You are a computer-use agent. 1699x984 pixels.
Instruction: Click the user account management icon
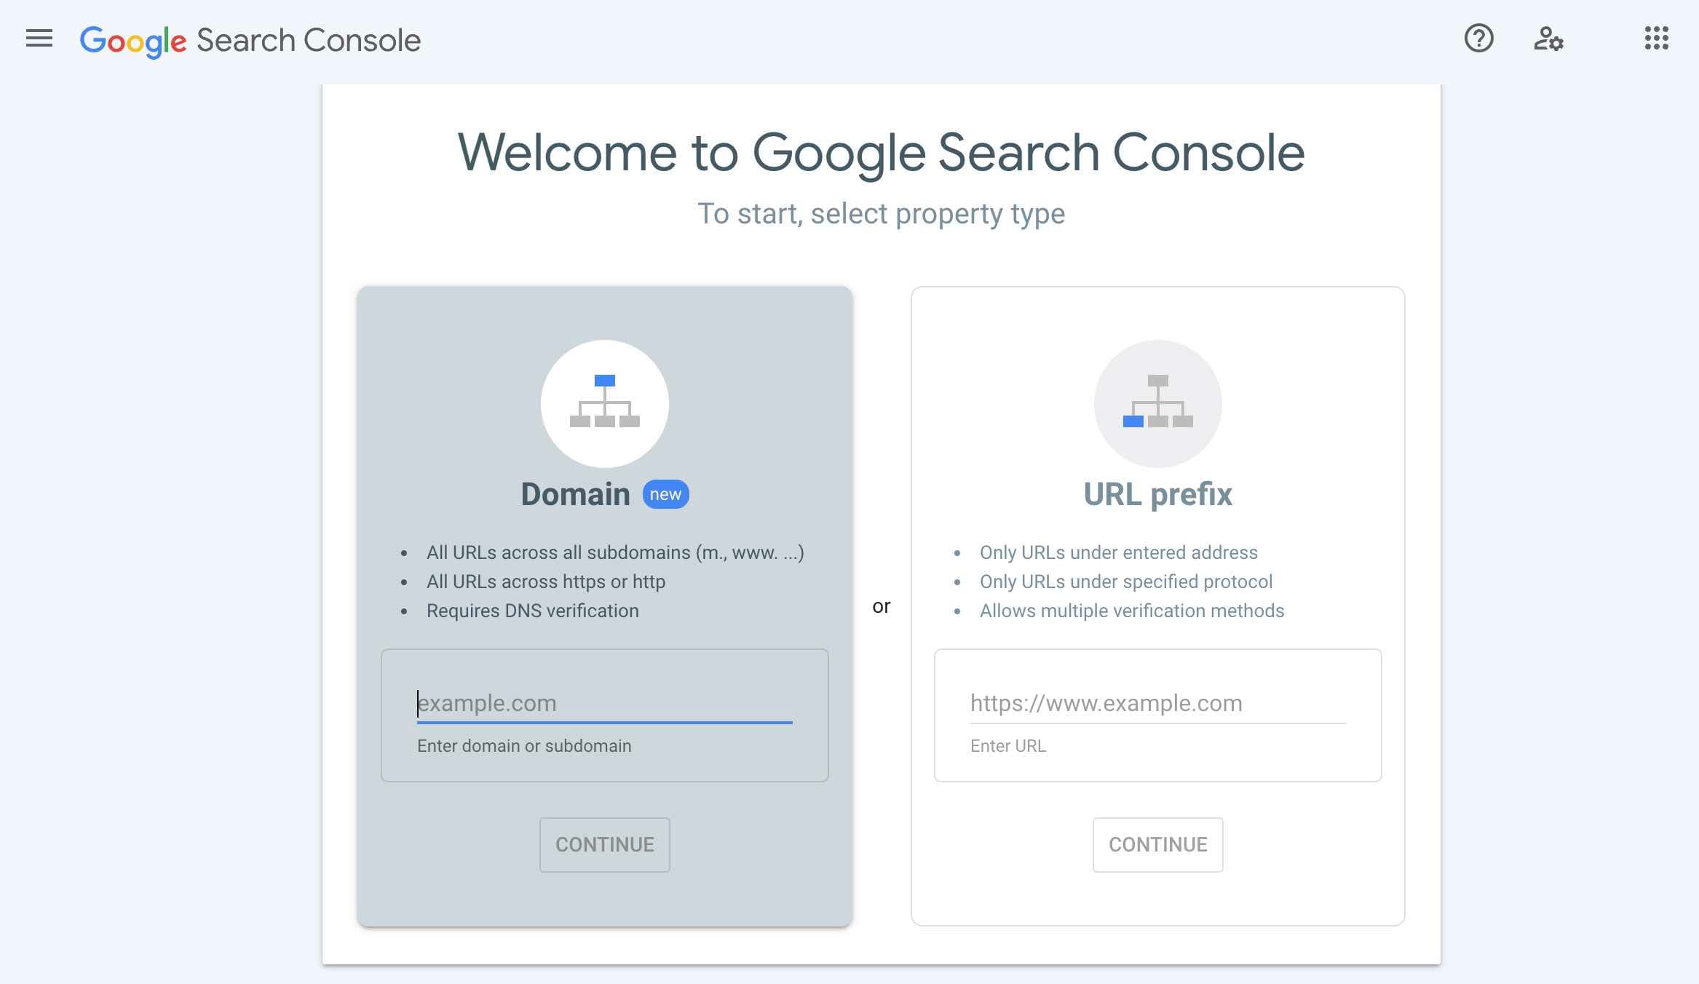point(1548,38)
